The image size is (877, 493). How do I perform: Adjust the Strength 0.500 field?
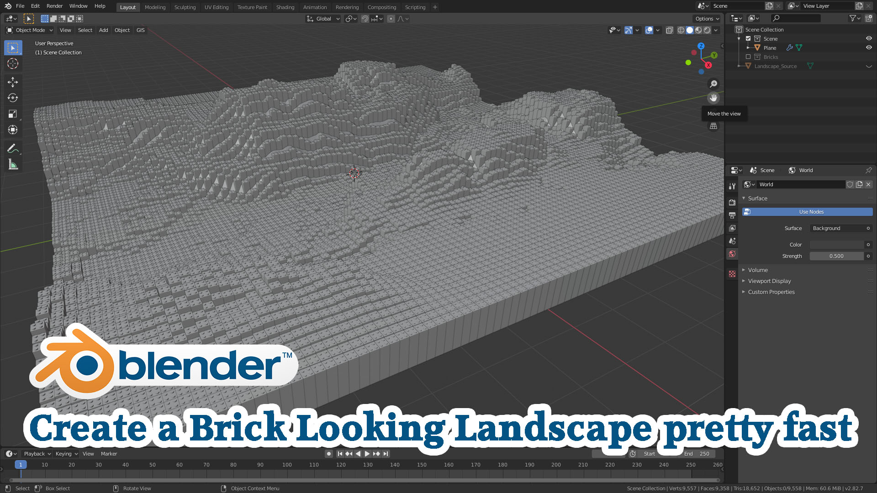tap(837, 256)
